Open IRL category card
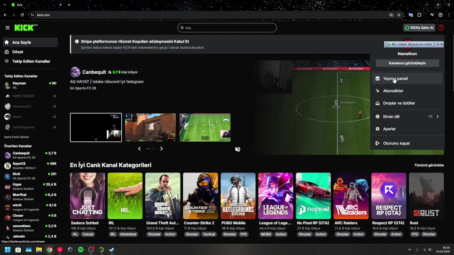This screenshot has height=255, width=454. [125, 196]
